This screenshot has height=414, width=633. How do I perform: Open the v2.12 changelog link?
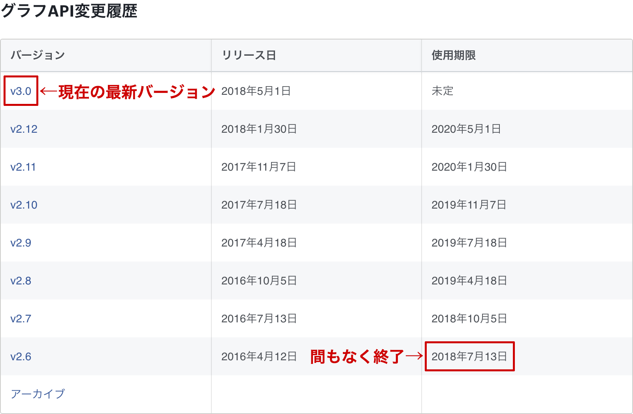(x=24, y=129)
